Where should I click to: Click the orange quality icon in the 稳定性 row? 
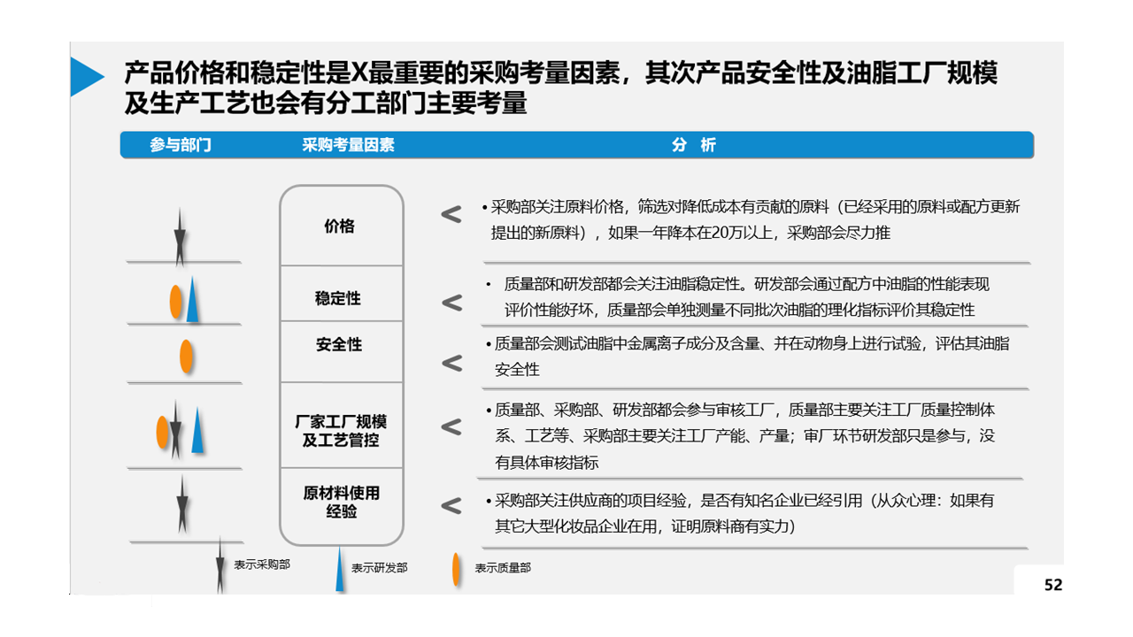175,302
